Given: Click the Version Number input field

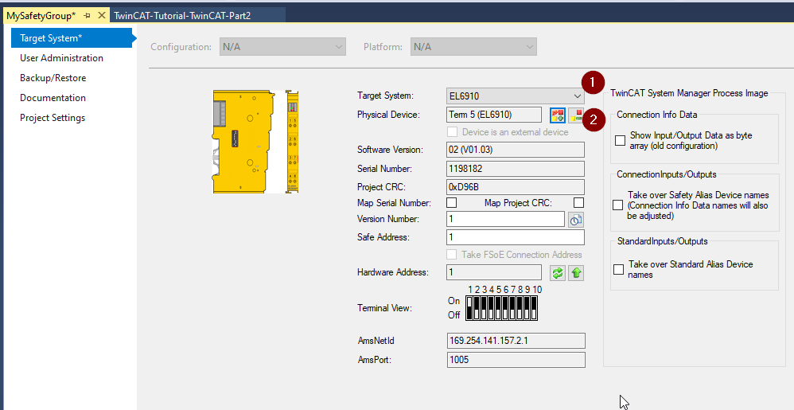Looking at the screenshot, I should coord(505,219).
